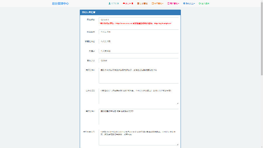
Task: Click the customer service QQ field with 123456
Action: [139, 60]
